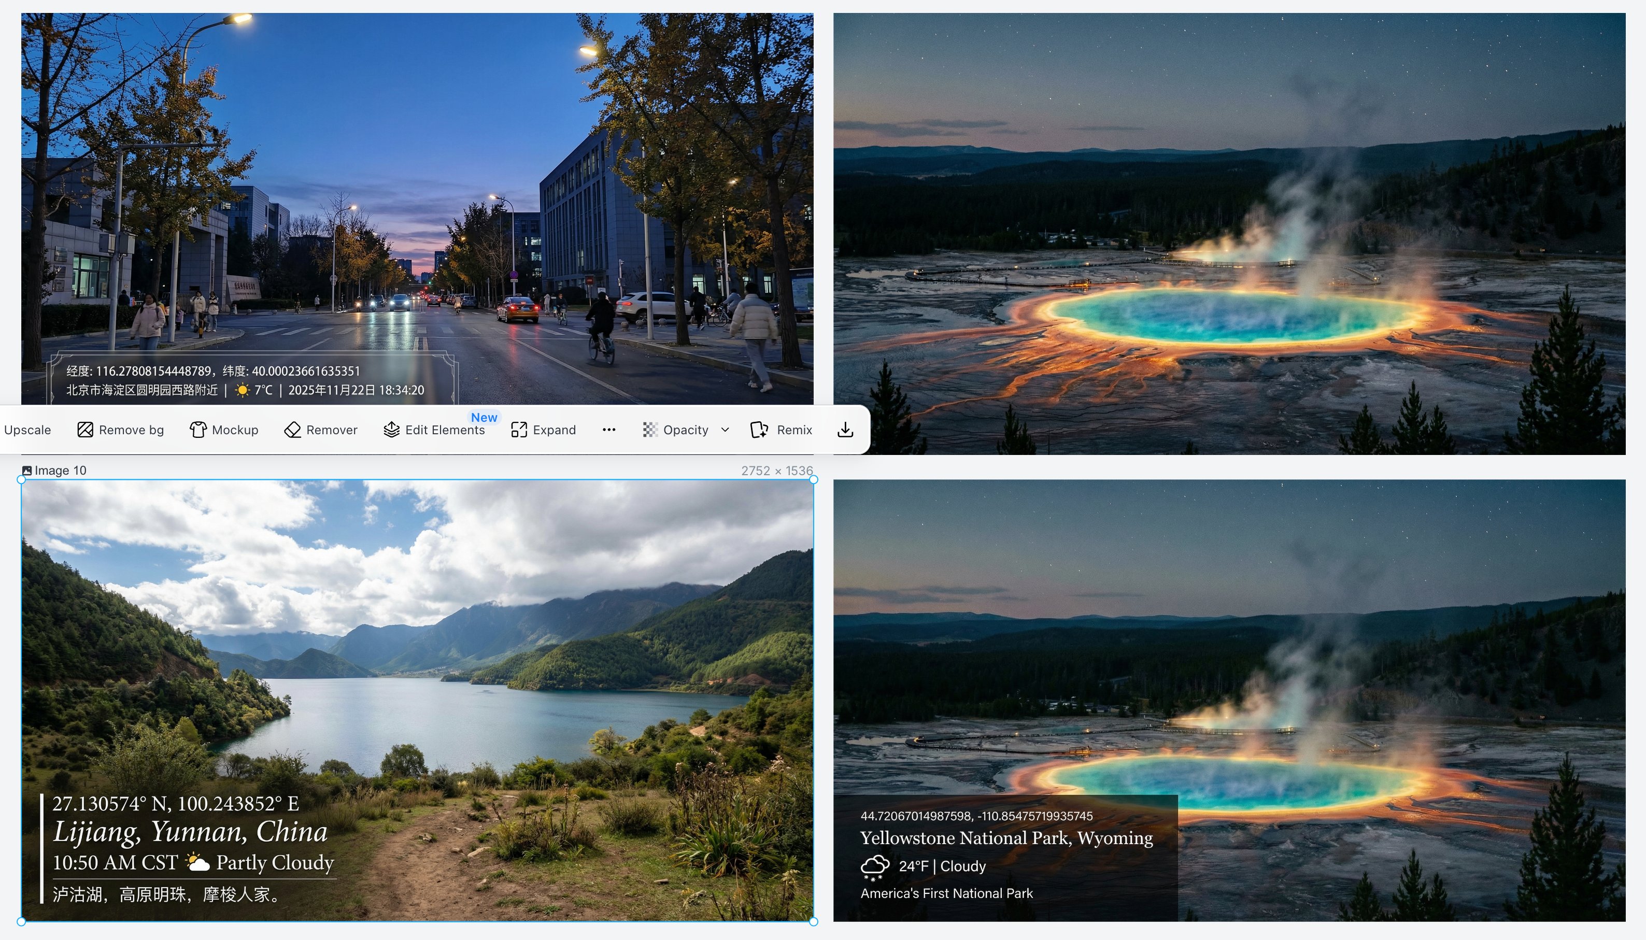
Task: Click the bottom-right resize handle of Image 10
Action: point(813,921)
